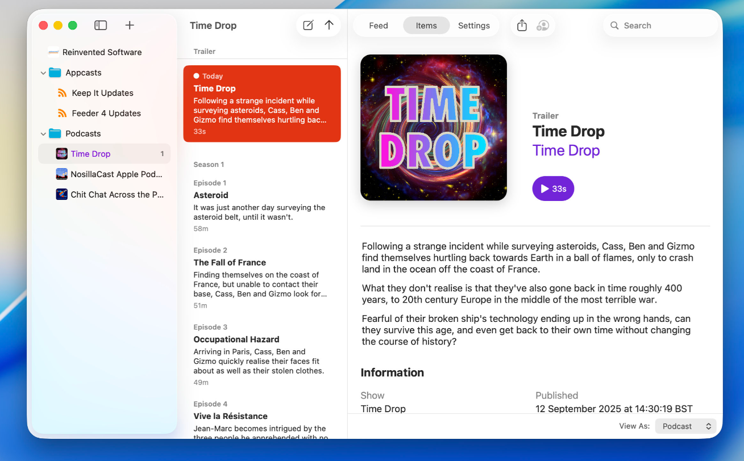This screenshot has width=744, height=461.
Task: Collapse the Podcasts folder chevron
Action: point(43,133)
